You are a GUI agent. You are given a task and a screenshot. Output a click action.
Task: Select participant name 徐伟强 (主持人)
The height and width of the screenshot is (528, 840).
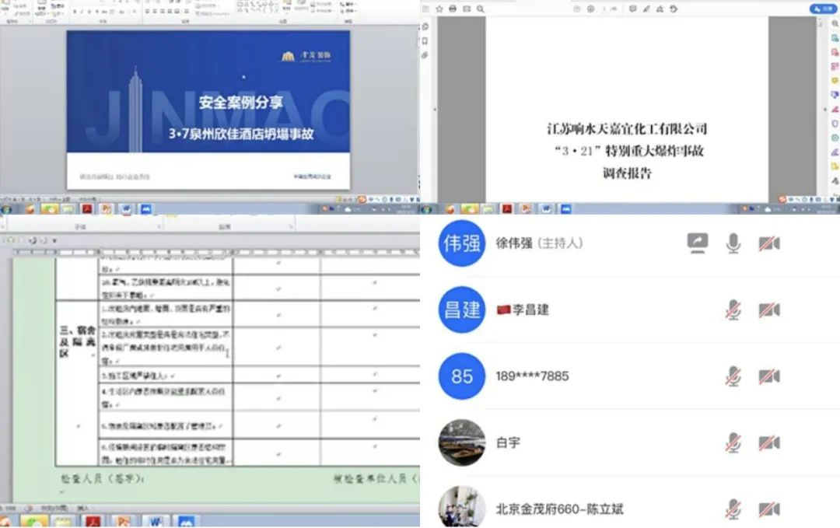click(539, 243)
